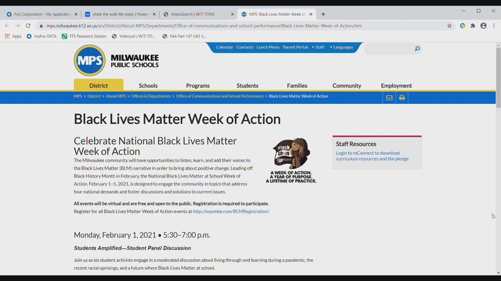Reload the current page

(x=28, y=26)
